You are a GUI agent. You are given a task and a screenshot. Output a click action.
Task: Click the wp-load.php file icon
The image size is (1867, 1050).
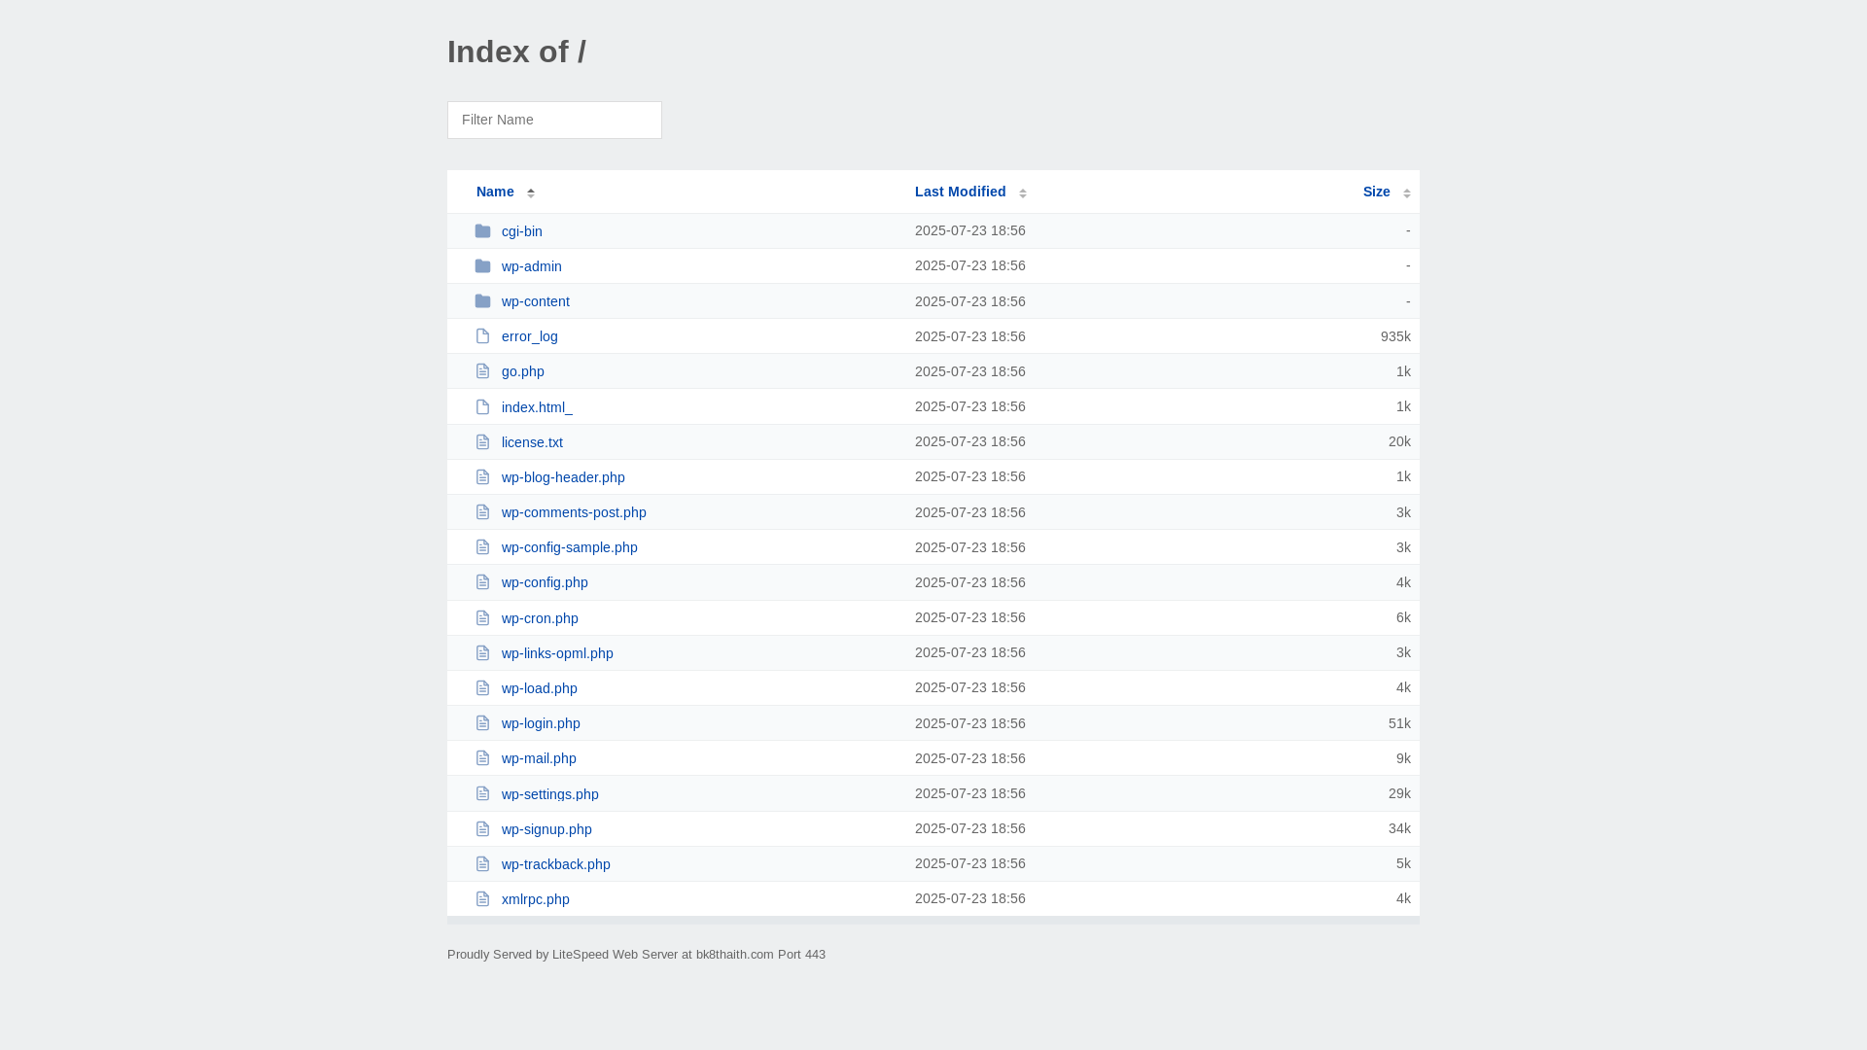coord(482,687)
